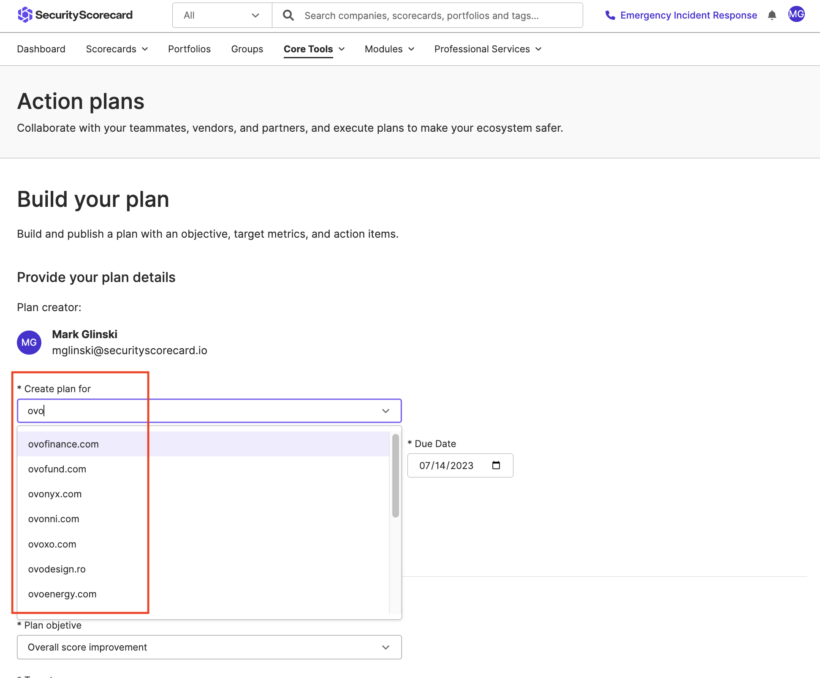Viewport: 820px width, 678px height.
Task: Click the phone icon for incident response
Action: point(610,15)
